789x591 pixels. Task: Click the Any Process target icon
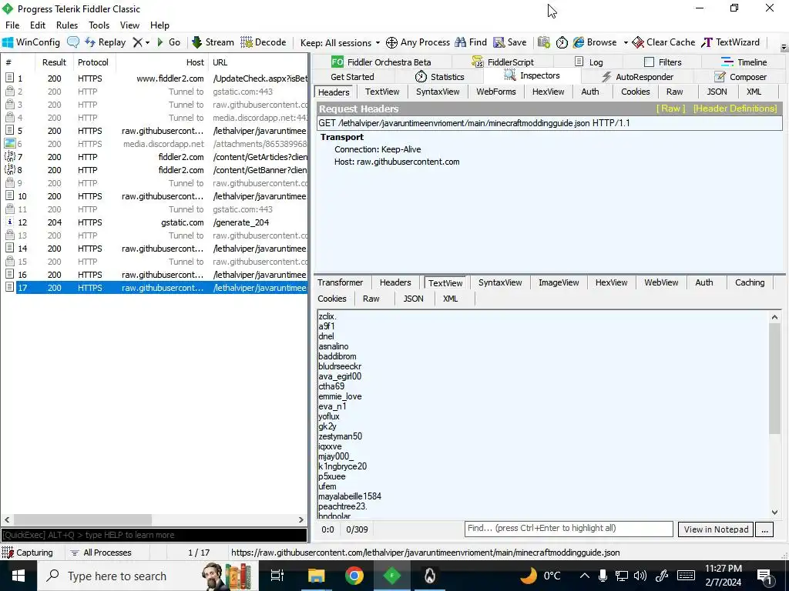click(x=391, y=43)
